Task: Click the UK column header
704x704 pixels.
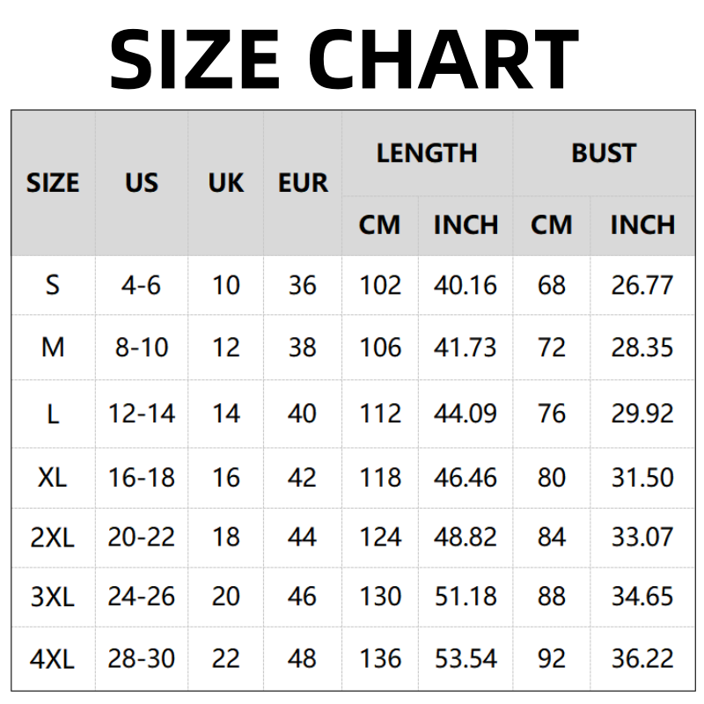Action: point(226,183)
